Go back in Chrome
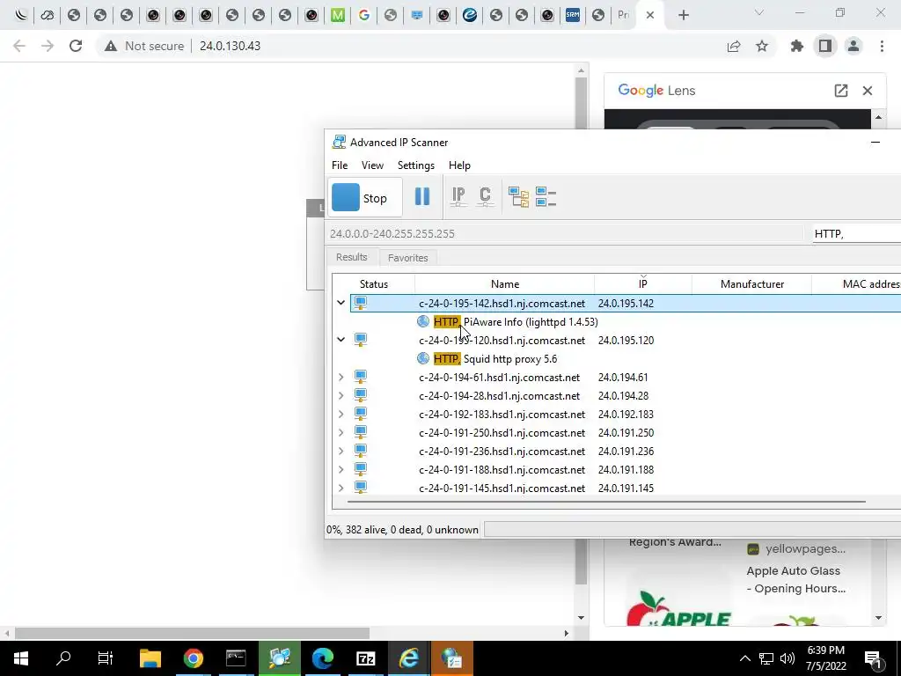The image size is (901, 676). click(19, 46)
